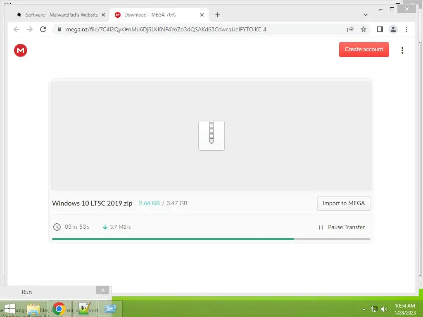Go back in browser history

point(17,29)
